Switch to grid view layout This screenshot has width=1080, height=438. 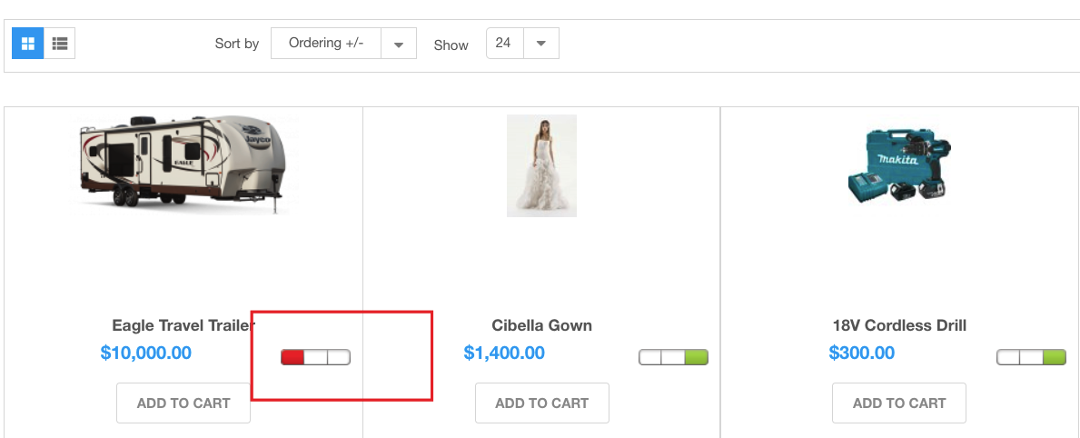click(x=27, y=43)
